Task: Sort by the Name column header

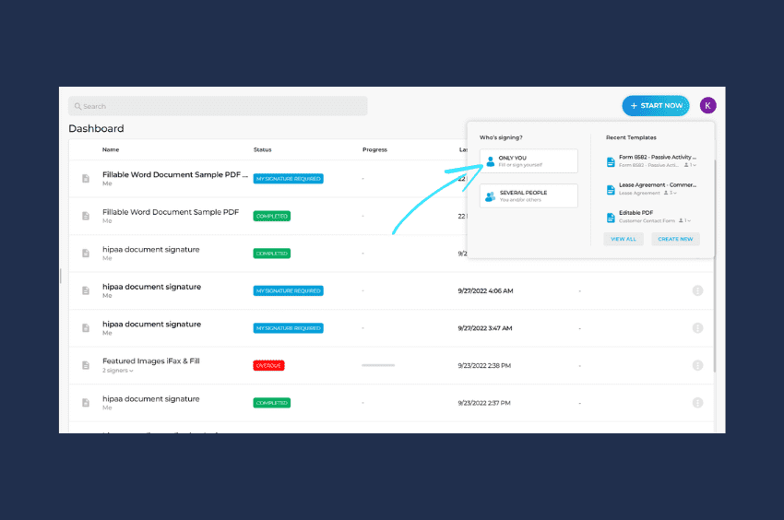Action: click(111, 149)
